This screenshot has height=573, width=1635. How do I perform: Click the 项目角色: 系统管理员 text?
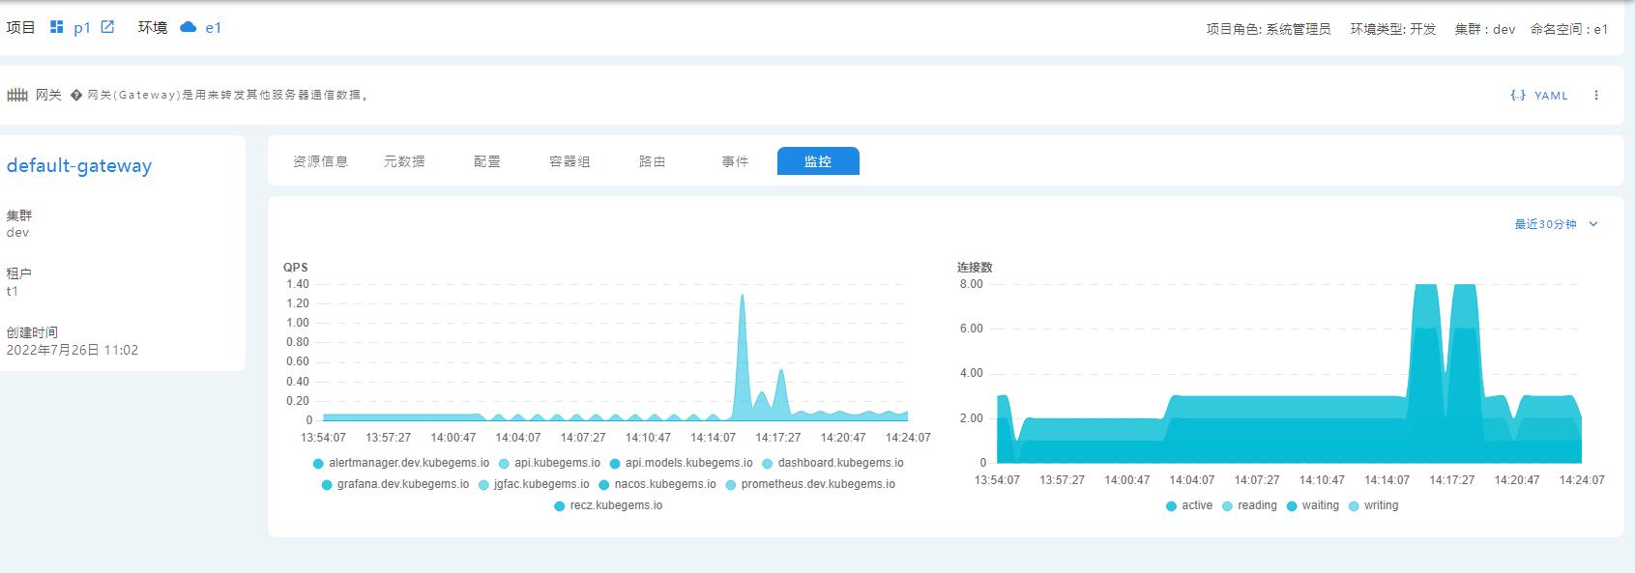coord(1269,29)
